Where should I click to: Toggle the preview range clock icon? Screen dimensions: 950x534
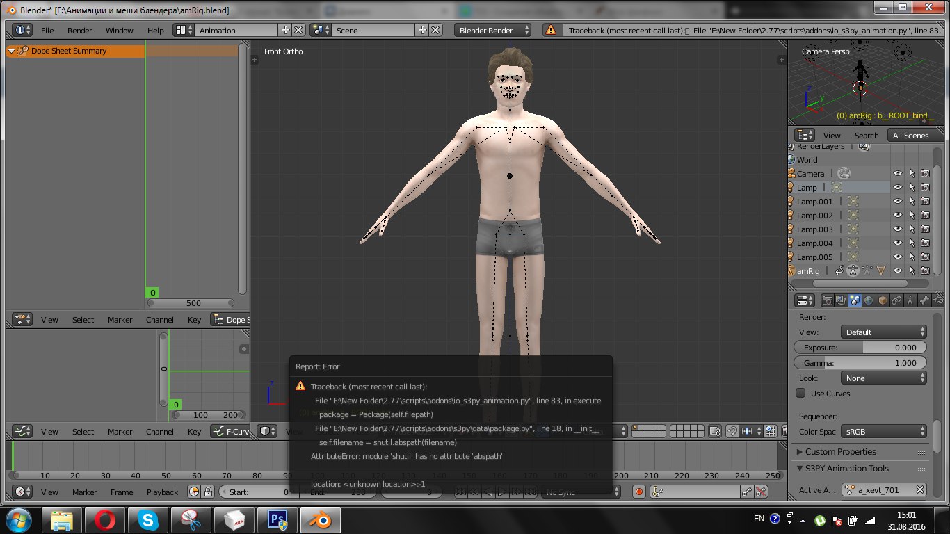click(x=194, y=492)
